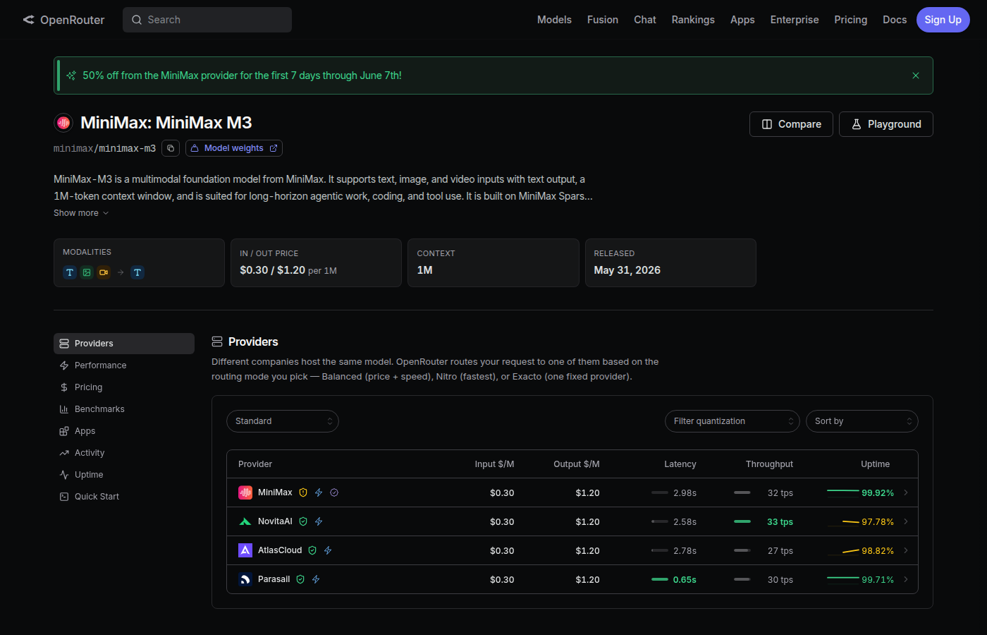Open the Models page from top navigation

554,20
